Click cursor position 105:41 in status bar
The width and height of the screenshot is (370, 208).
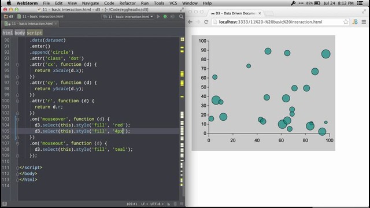(x=132, y=204)
